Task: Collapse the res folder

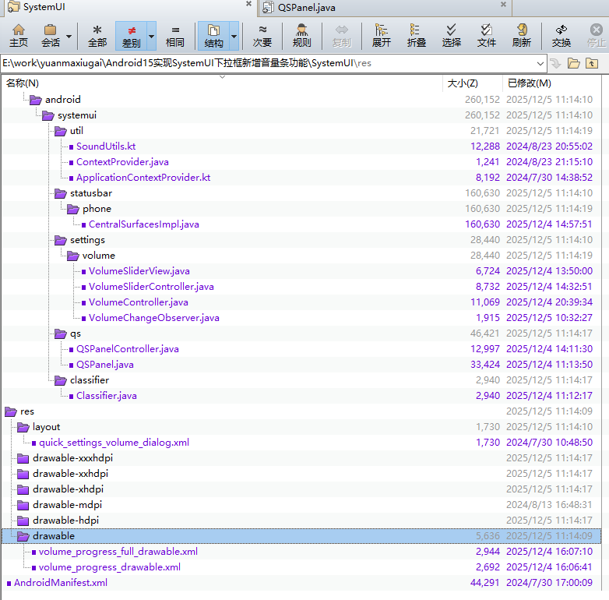Action: 10,411
